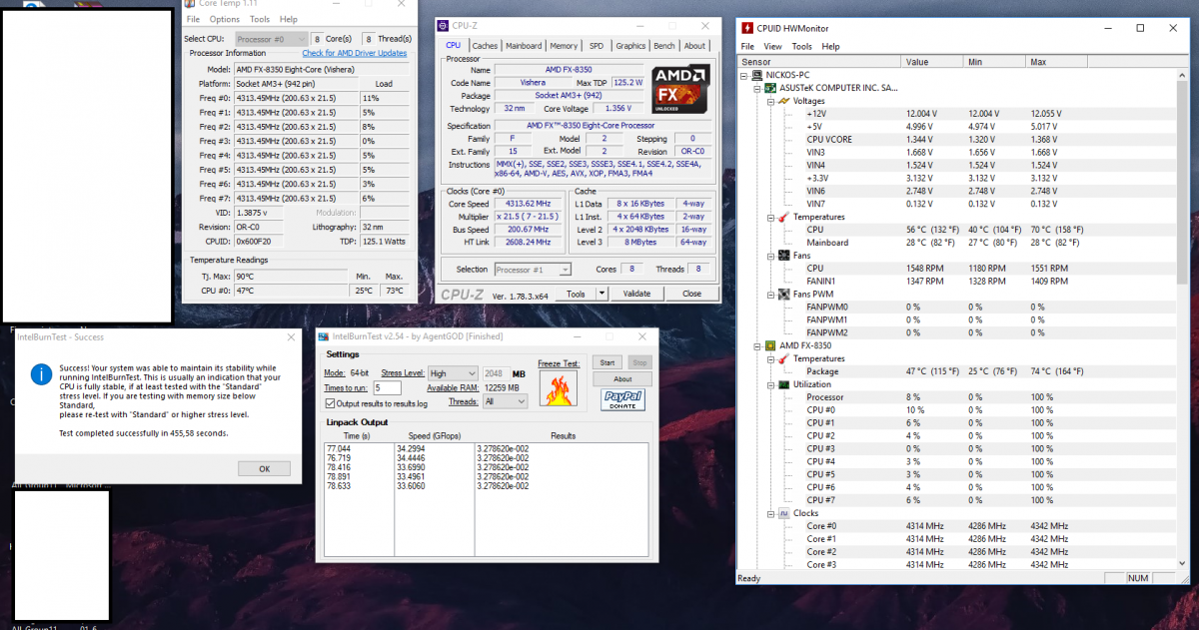Switch to the SPD tab in CPU-Z
1199x630 pixels.
pos(597,46)
